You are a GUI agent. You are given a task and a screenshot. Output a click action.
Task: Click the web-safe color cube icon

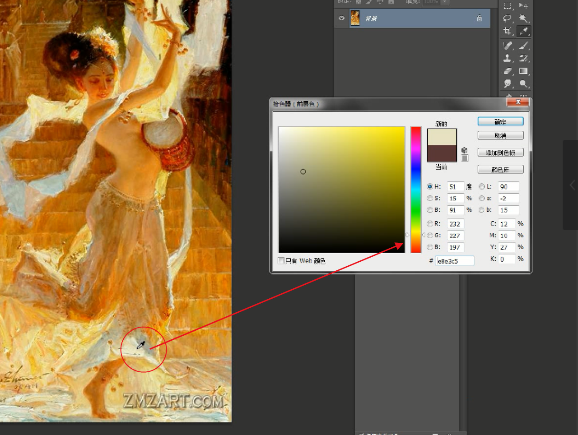(465, 150)
